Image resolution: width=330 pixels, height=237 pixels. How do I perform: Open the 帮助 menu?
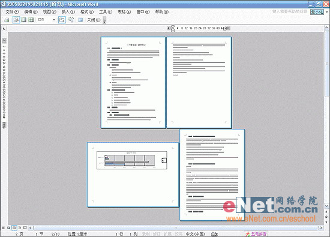161,12
